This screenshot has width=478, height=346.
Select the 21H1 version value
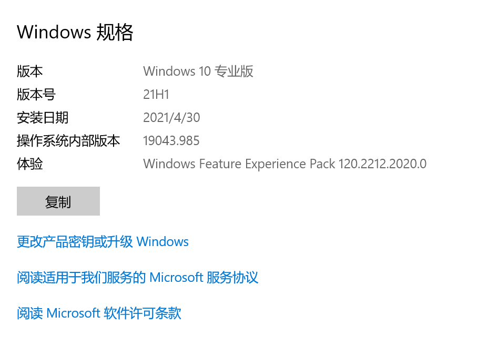pos(156,95)
